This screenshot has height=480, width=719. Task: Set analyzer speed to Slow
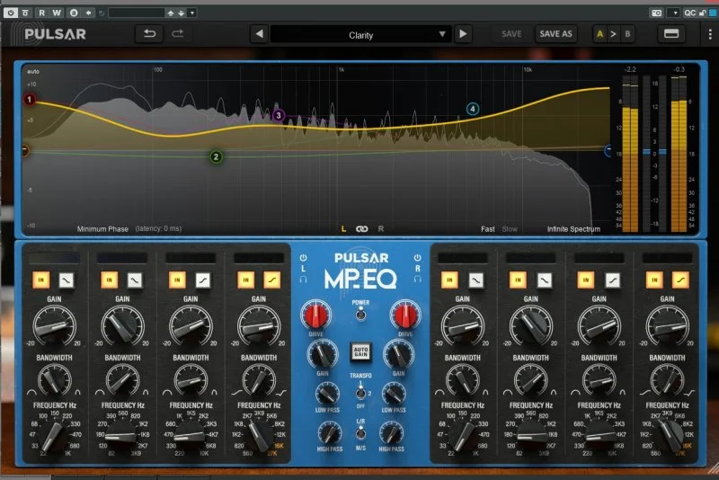coord(510,229)
